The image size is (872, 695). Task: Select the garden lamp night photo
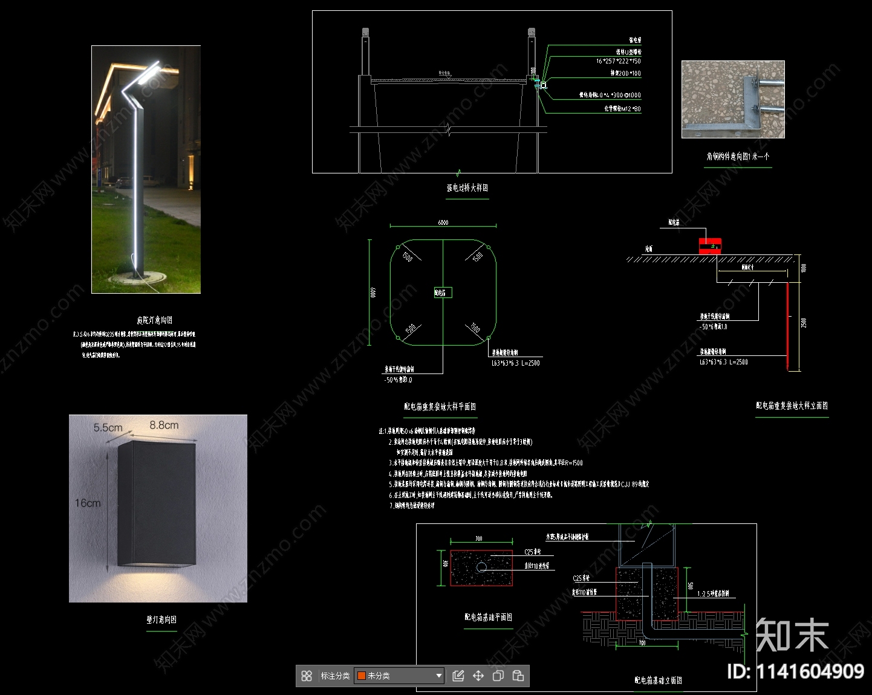point(146,169)
